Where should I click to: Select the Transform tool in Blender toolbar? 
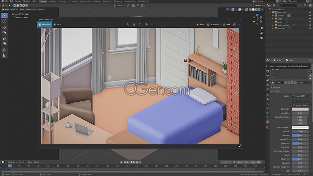(4, 44)
